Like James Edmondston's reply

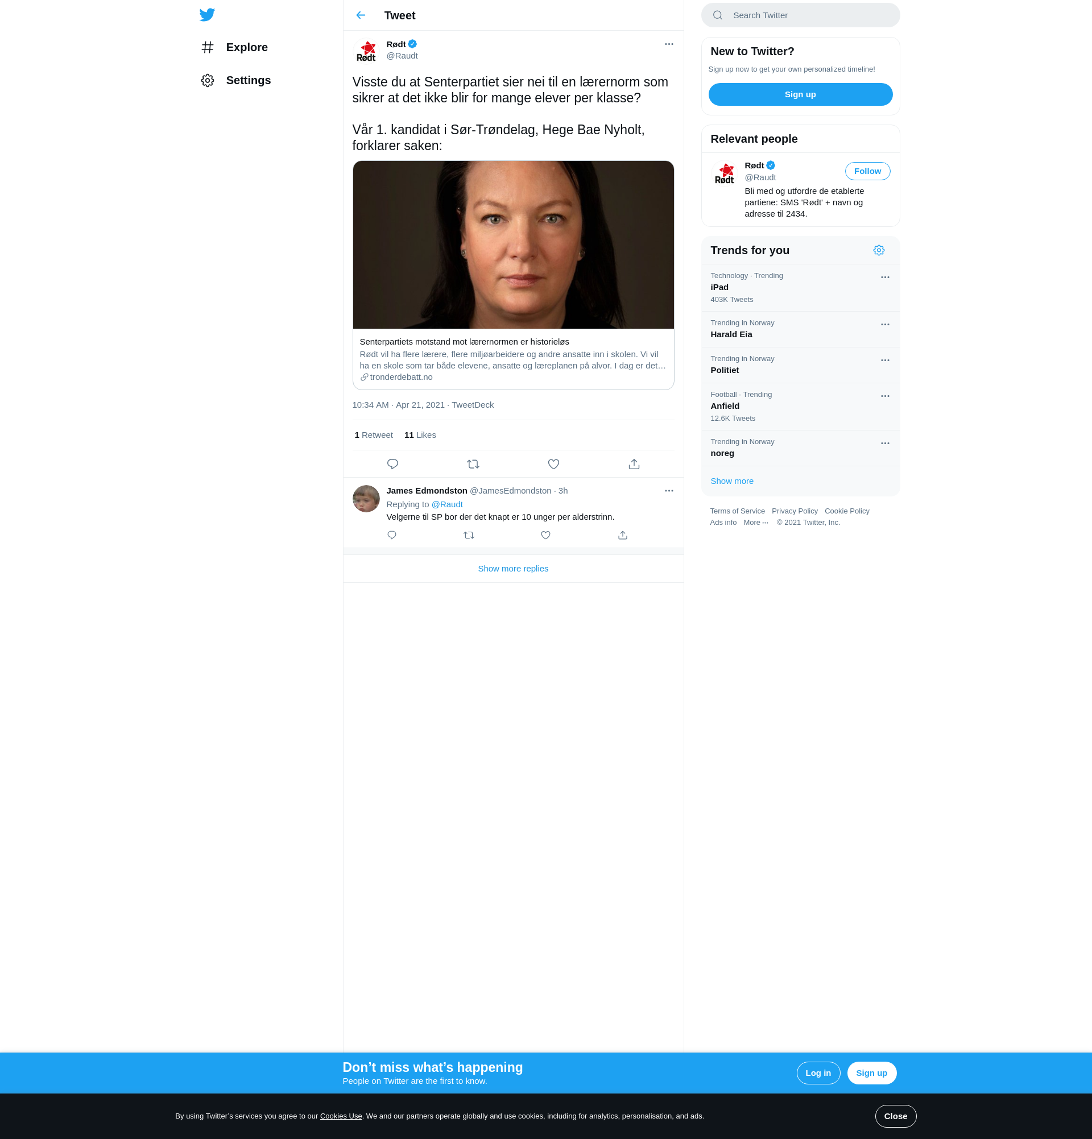click(x=545, y=535)
